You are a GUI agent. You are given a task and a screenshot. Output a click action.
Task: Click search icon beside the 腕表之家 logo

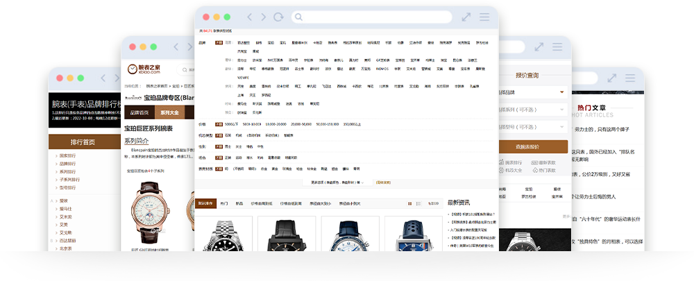point(184,69)
